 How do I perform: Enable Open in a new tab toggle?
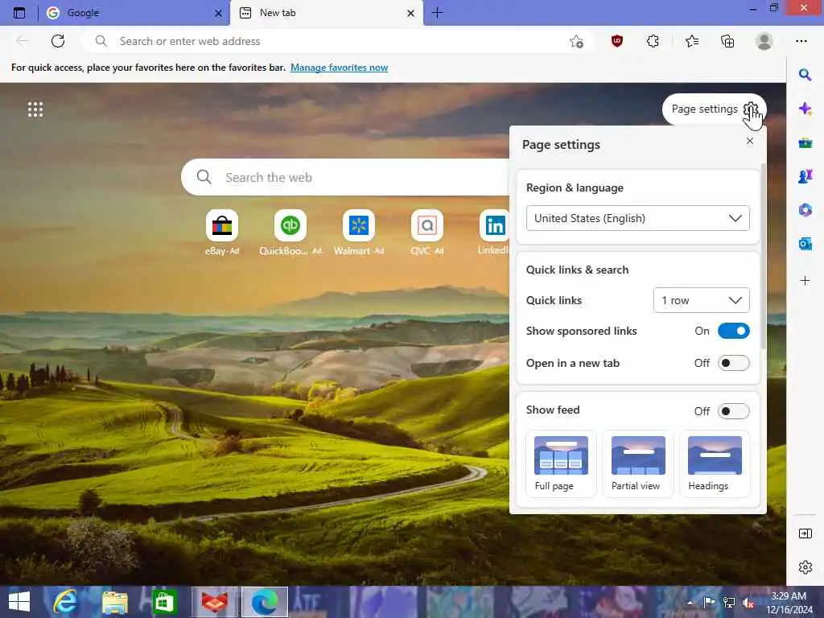pos(733,363)
